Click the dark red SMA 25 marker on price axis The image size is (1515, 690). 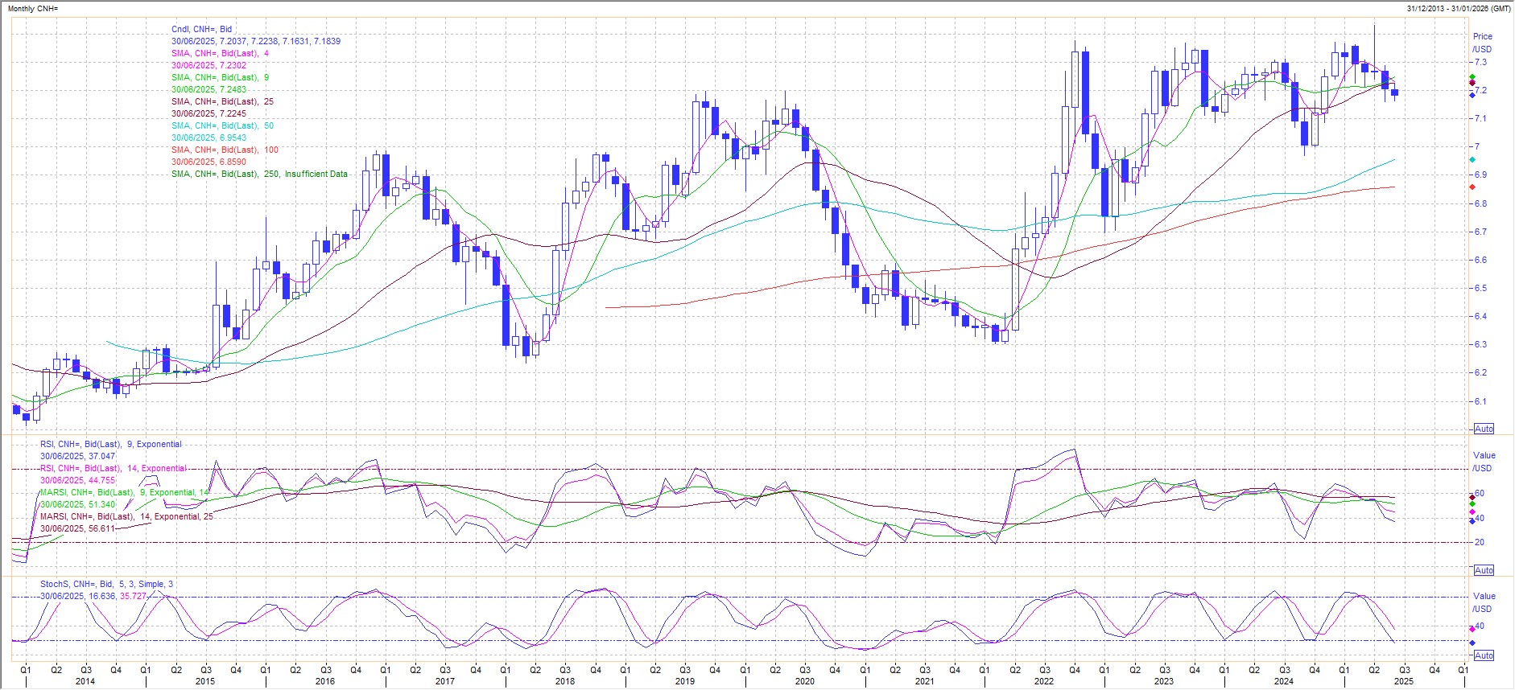[x=1472, y=84]
